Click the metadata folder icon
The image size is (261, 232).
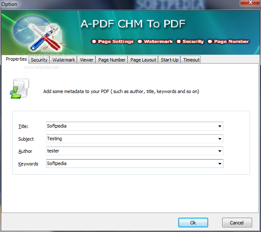[x=20, y=88]
